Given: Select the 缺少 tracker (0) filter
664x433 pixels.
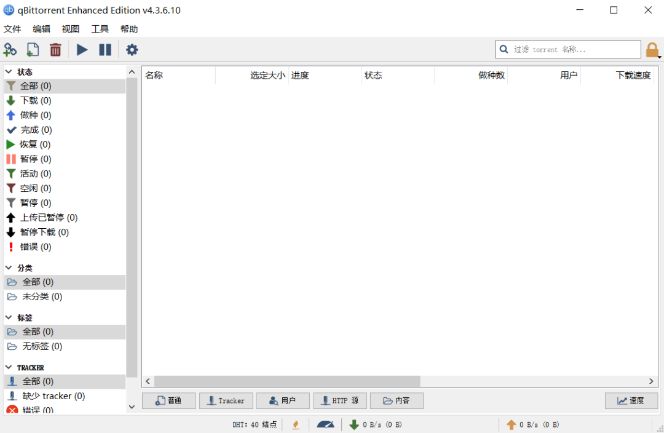Looking at the screenshot, I should click(x=65, y=396).
